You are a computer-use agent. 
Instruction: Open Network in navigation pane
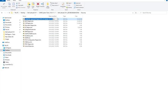(x=7, y=68)
